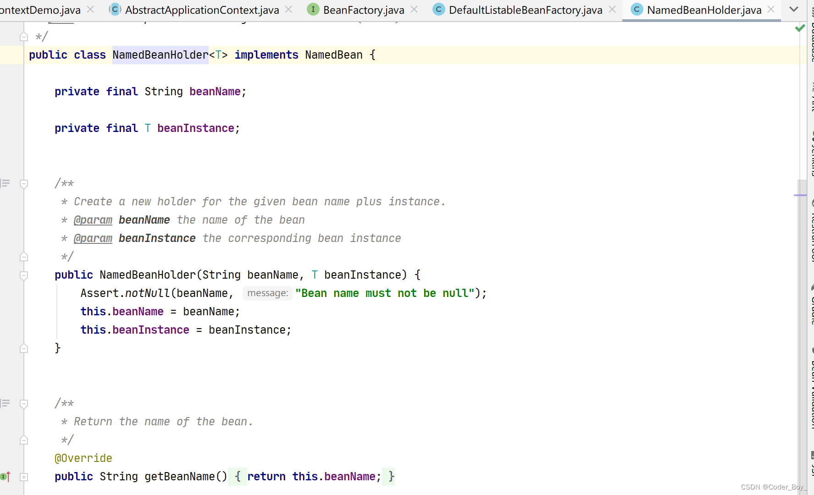Click the class icon on NamedBeanHolder.java tab

[x=637, y=9]
